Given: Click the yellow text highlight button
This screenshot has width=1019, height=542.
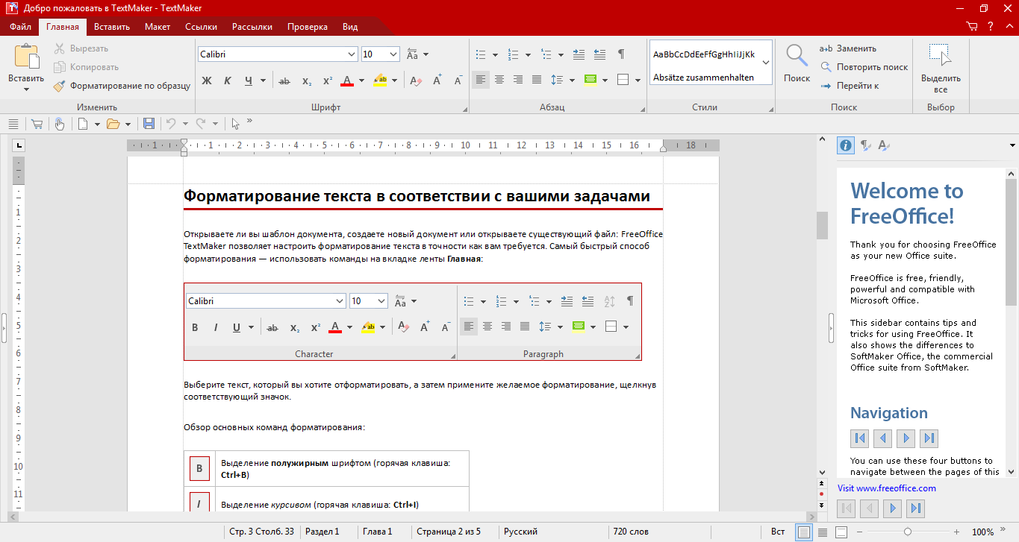Looking at the screenshot, I should click(x=380, y=81).
